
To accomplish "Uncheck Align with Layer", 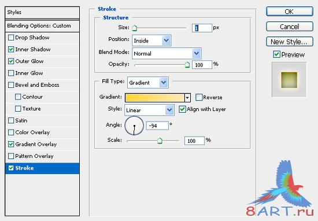I will (x=182, y=109).
